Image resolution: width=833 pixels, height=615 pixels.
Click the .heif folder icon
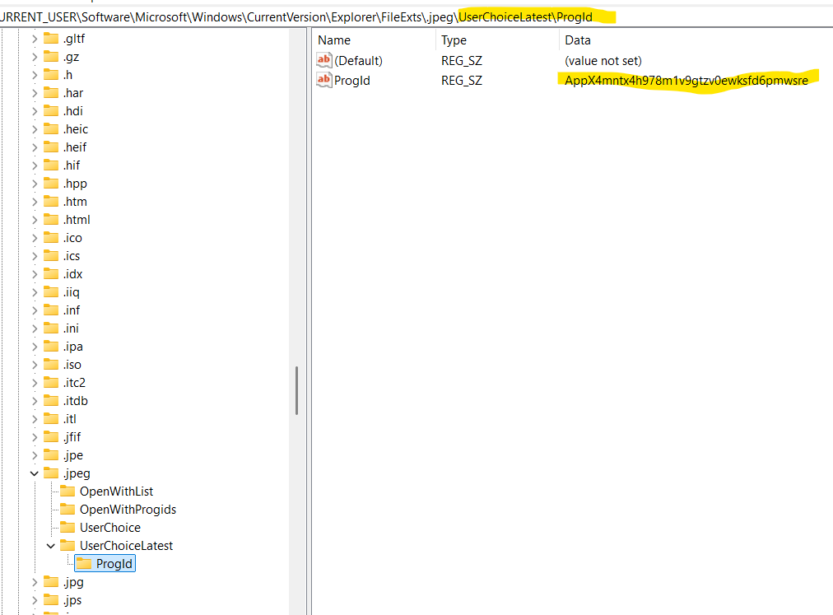(x=51, y=147)
